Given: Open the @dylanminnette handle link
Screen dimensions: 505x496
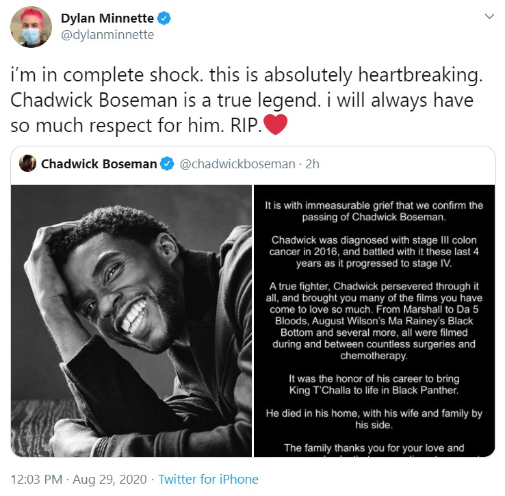Looking at the screenshot, I should pos(107,35).
